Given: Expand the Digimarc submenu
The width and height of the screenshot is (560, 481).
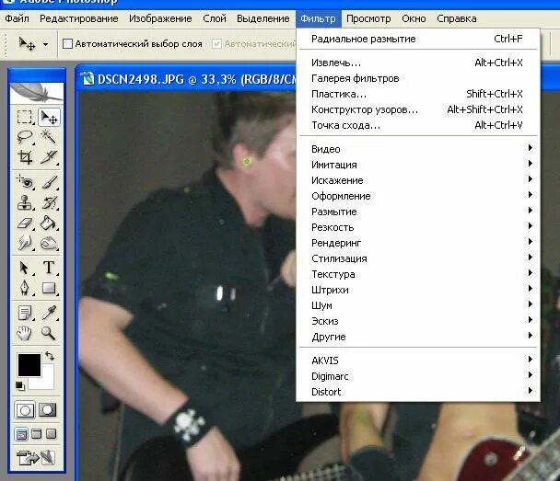Looking at the screenshot, I should coord(418,376).
